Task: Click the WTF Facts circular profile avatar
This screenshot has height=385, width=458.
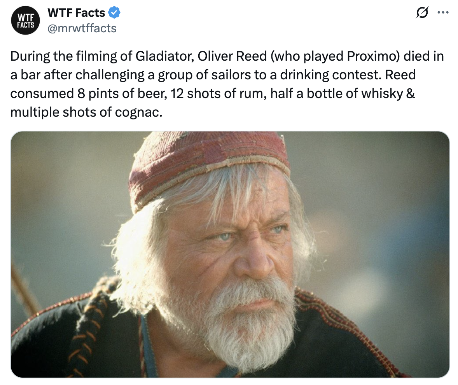Action: click(x=25, y=20)
